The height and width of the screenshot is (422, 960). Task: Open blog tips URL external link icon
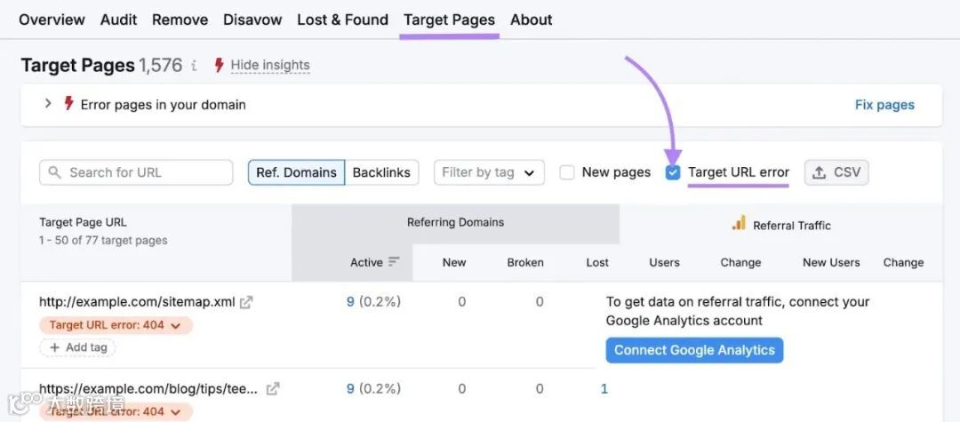tap(273, 388)
